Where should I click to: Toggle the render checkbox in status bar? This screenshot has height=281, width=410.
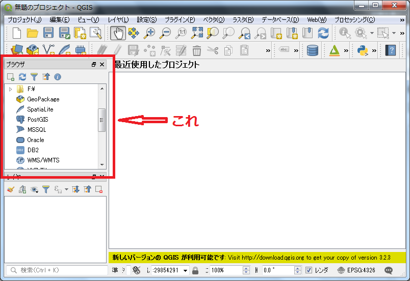coord(309,270)
